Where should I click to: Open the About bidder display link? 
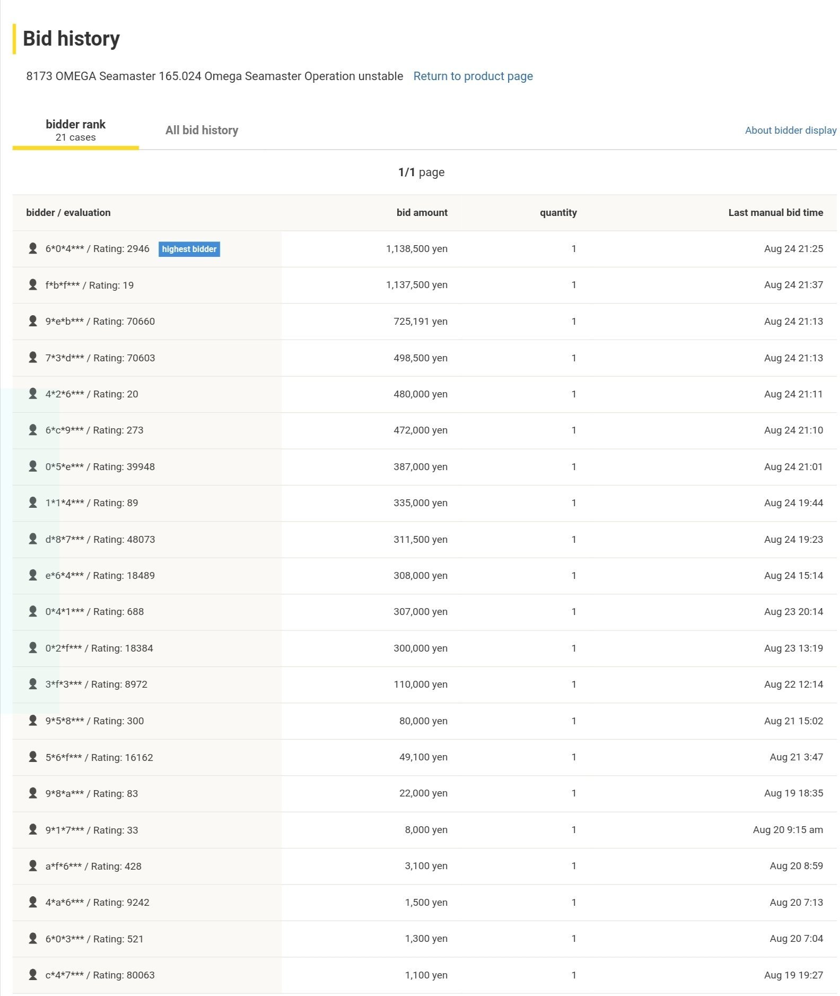790,131
